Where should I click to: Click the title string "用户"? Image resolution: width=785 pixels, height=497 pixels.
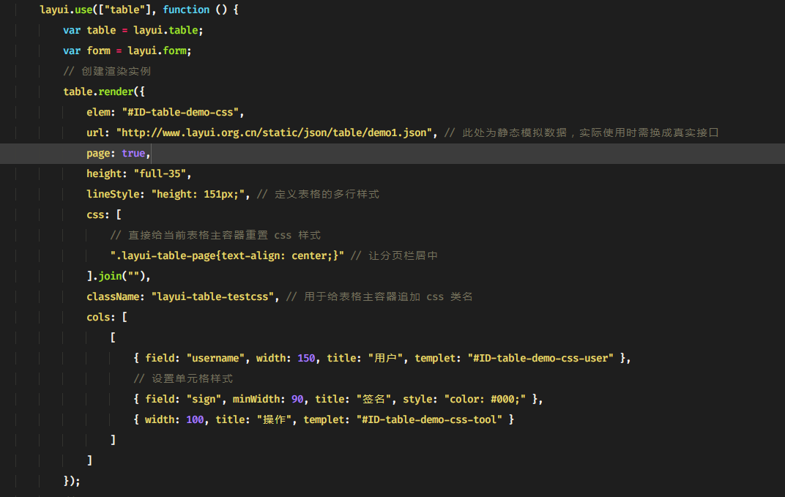coord(385,359)
